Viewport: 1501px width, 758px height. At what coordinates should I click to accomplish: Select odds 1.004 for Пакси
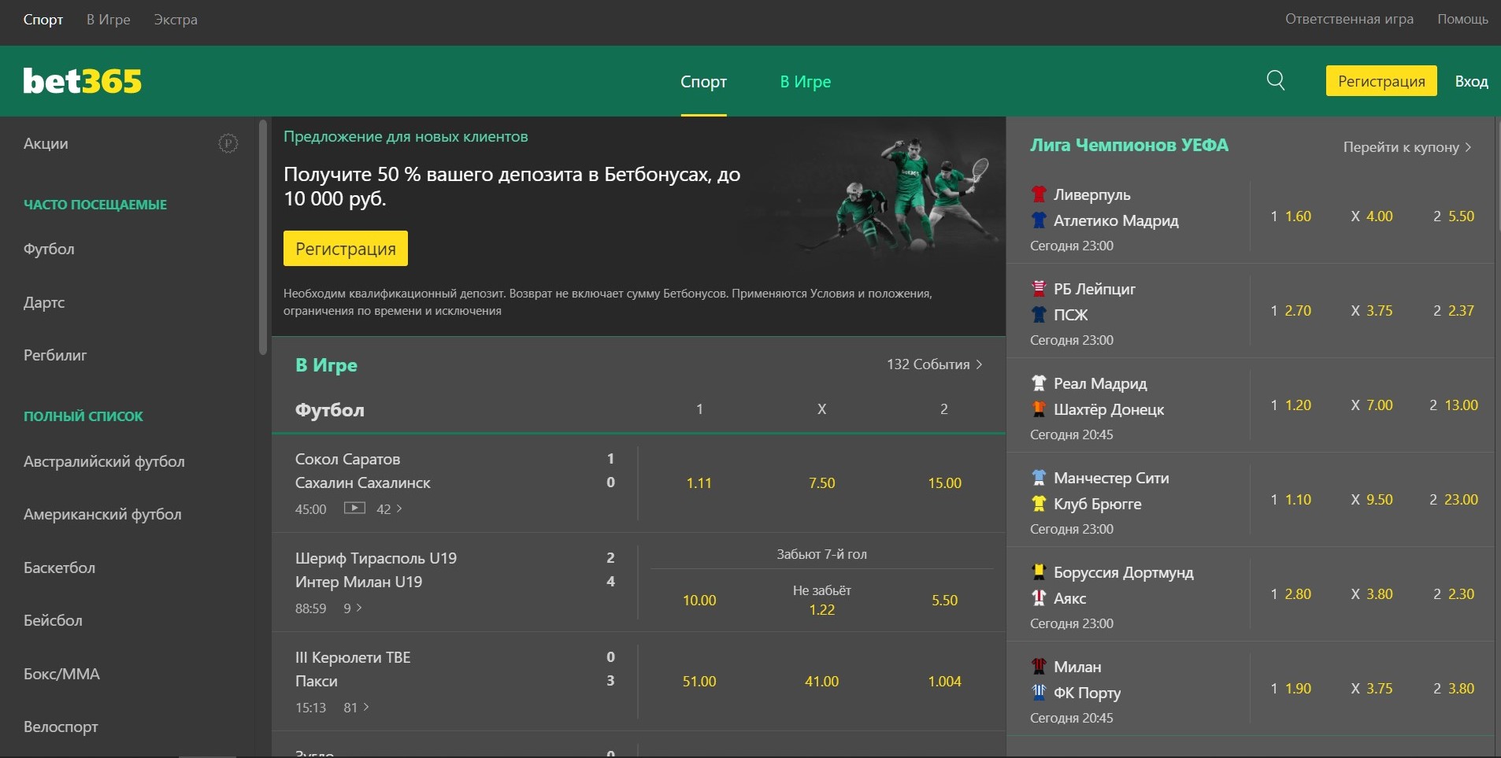tap(944, 682)
